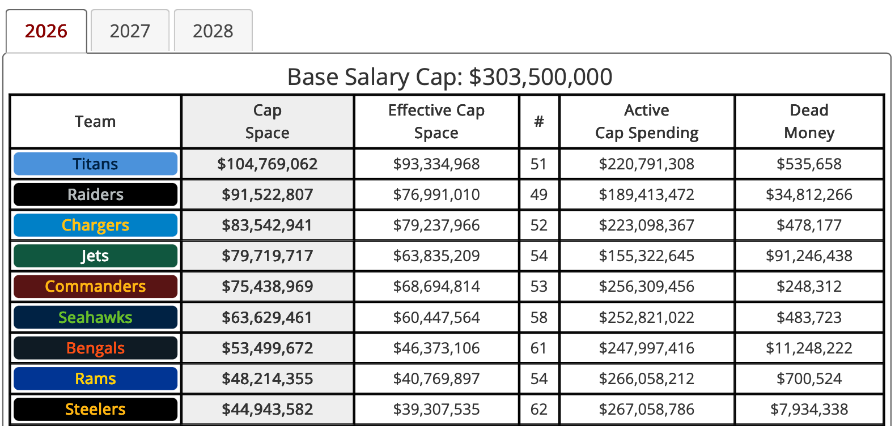
Task: Select the Jets team link
Action: (x=95, y=256)
